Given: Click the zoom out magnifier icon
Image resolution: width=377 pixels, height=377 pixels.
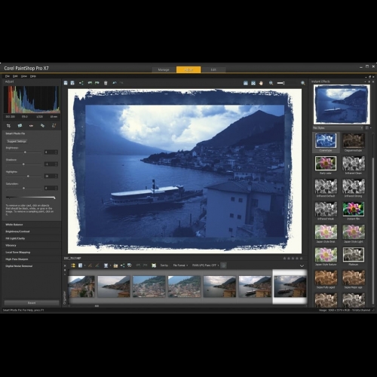Looking at the screenshot, I should pyautogui.click(x=271, y=83).
